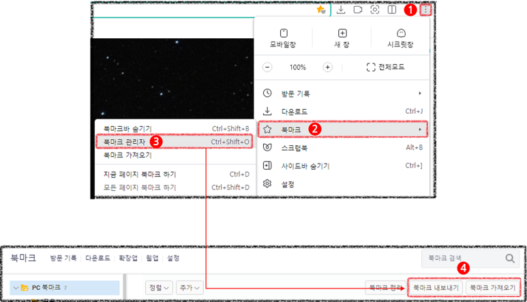Image resolution: width=527 pixels, height=302 pixels.
Task: Choose 북마크 가져오기 in the submenu
Action: coord(174,155)
